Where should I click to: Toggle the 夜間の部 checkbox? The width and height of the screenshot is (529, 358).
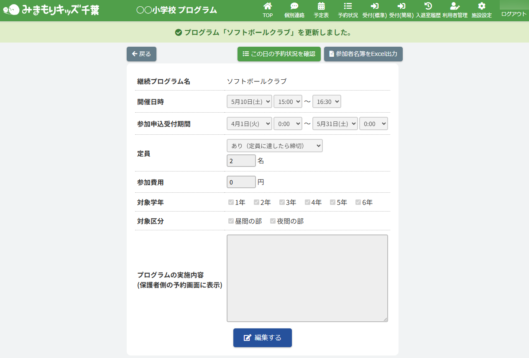coord(273,221)
